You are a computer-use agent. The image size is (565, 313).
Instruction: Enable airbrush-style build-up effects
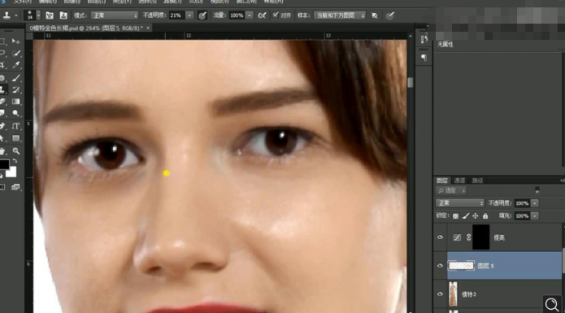262,15
